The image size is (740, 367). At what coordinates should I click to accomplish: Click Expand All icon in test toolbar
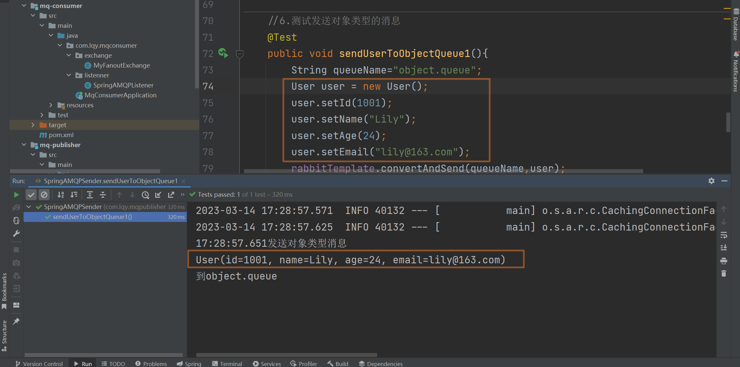click(90, 195)
